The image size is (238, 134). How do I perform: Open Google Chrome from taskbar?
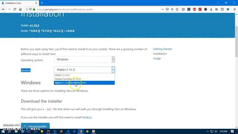tap(87, 131)
